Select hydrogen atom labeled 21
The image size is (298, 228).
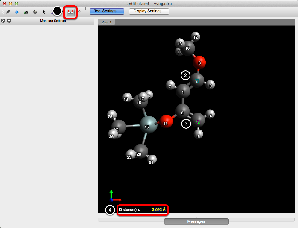point(152,160)
